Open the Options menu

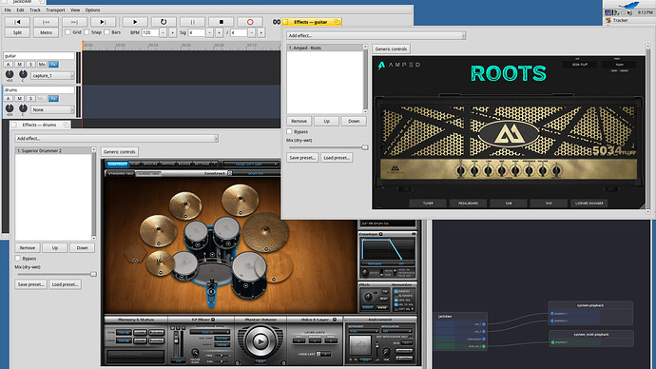92,10
